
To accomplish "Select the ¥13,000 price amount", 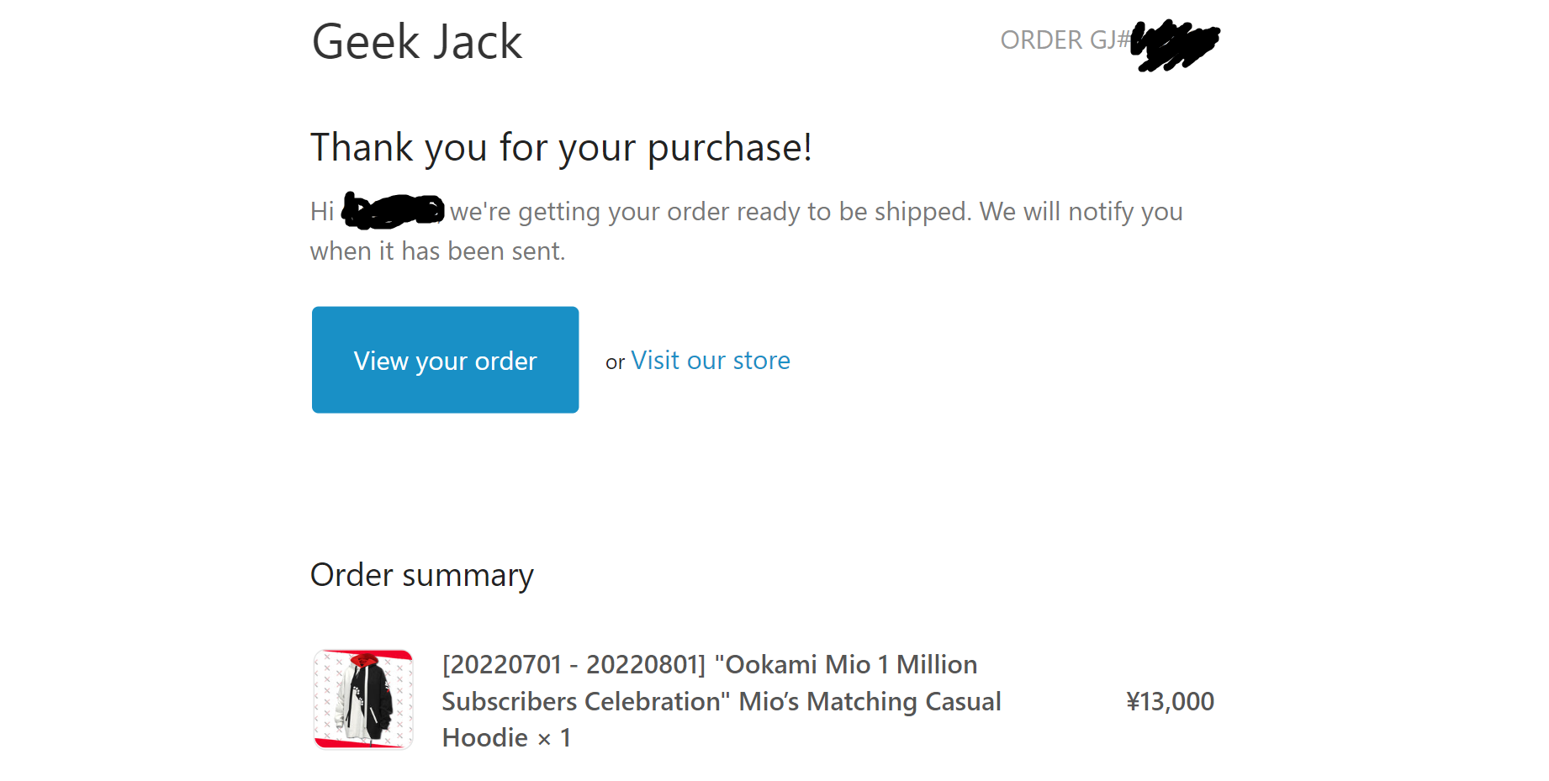I will (1170, 701).
